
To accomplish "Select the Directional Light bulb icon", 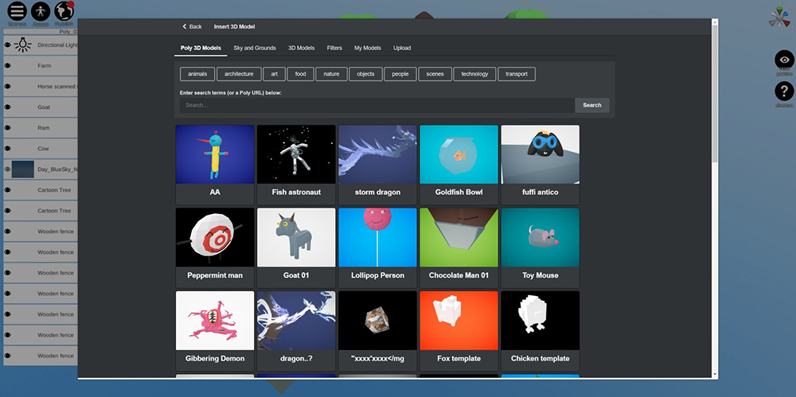I will [x=23, y=45].
